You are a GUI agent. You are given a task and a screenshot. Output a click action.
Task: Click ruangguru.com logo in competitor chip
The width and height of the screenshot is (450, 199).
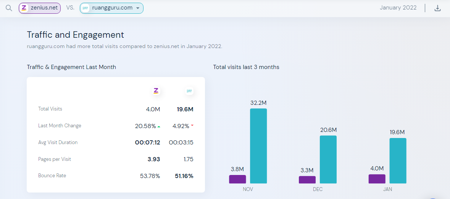(x=85, y=8)
